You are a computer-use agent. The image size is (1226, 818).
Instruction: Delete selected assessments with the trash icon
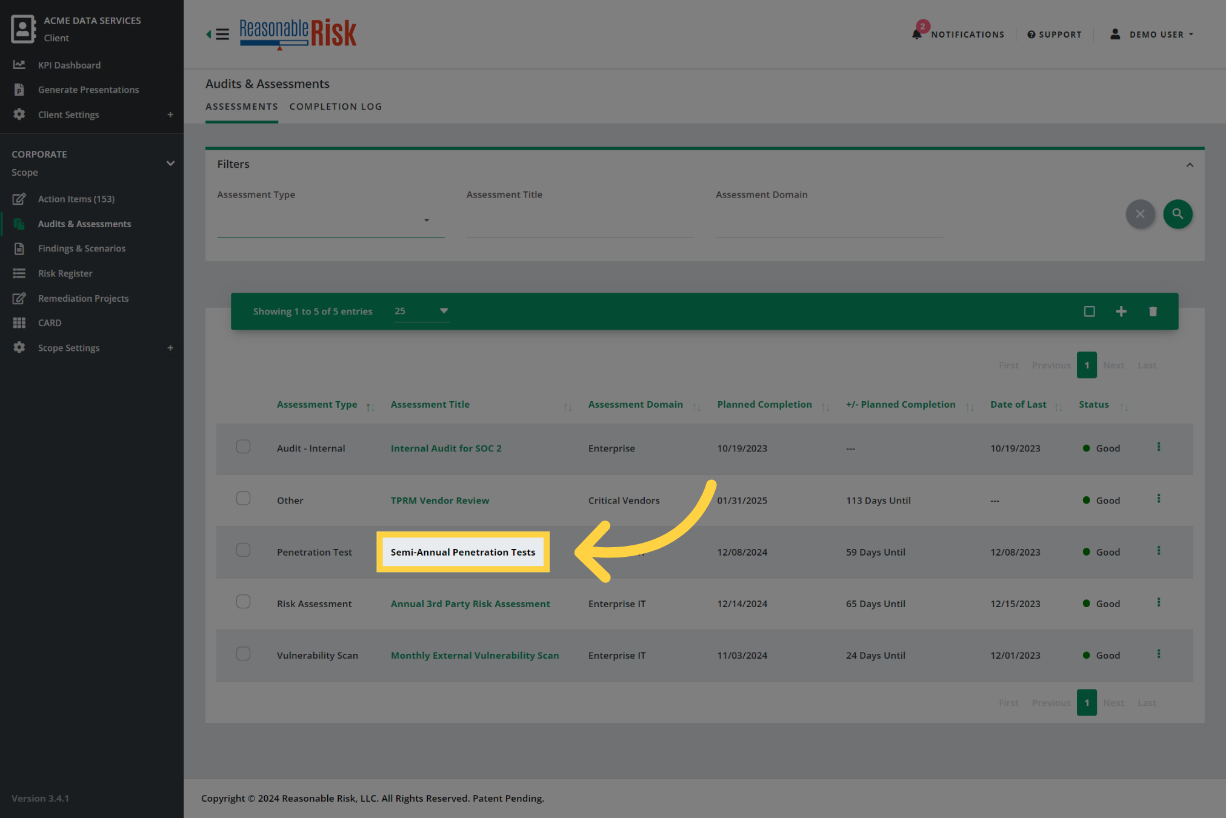point(1153,311)
